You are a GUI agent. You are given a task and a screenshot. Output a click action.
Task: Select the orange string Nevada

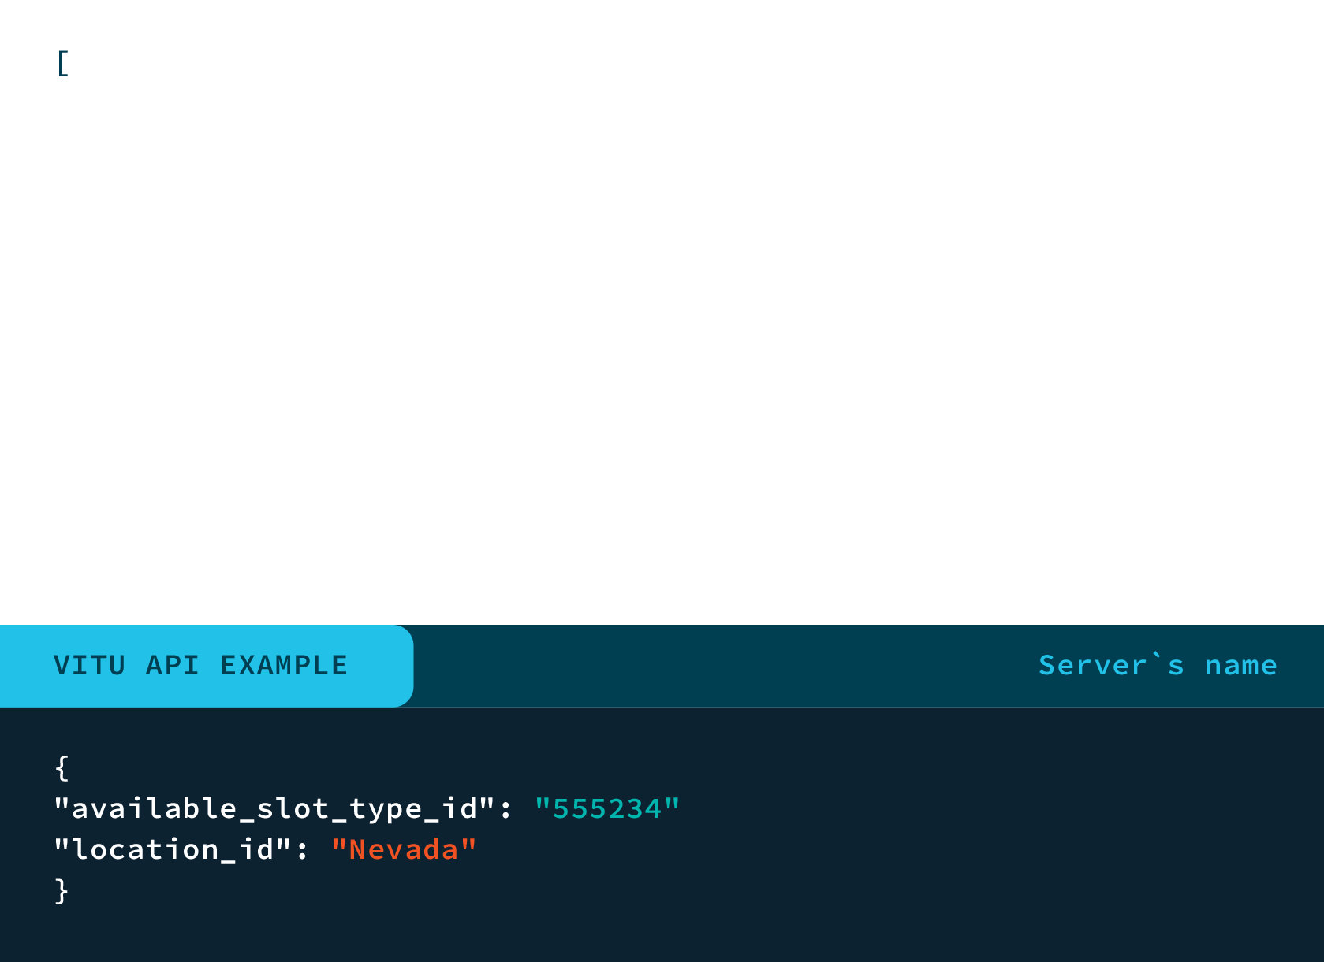[404, 848]
